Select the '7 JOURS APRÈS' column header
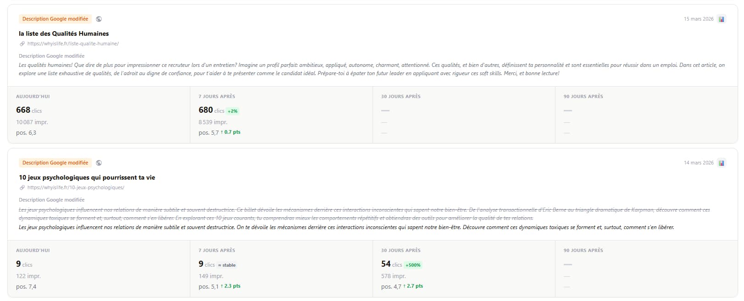The height and width of the screenshot is (301, 744). click(x=217, y=96)
